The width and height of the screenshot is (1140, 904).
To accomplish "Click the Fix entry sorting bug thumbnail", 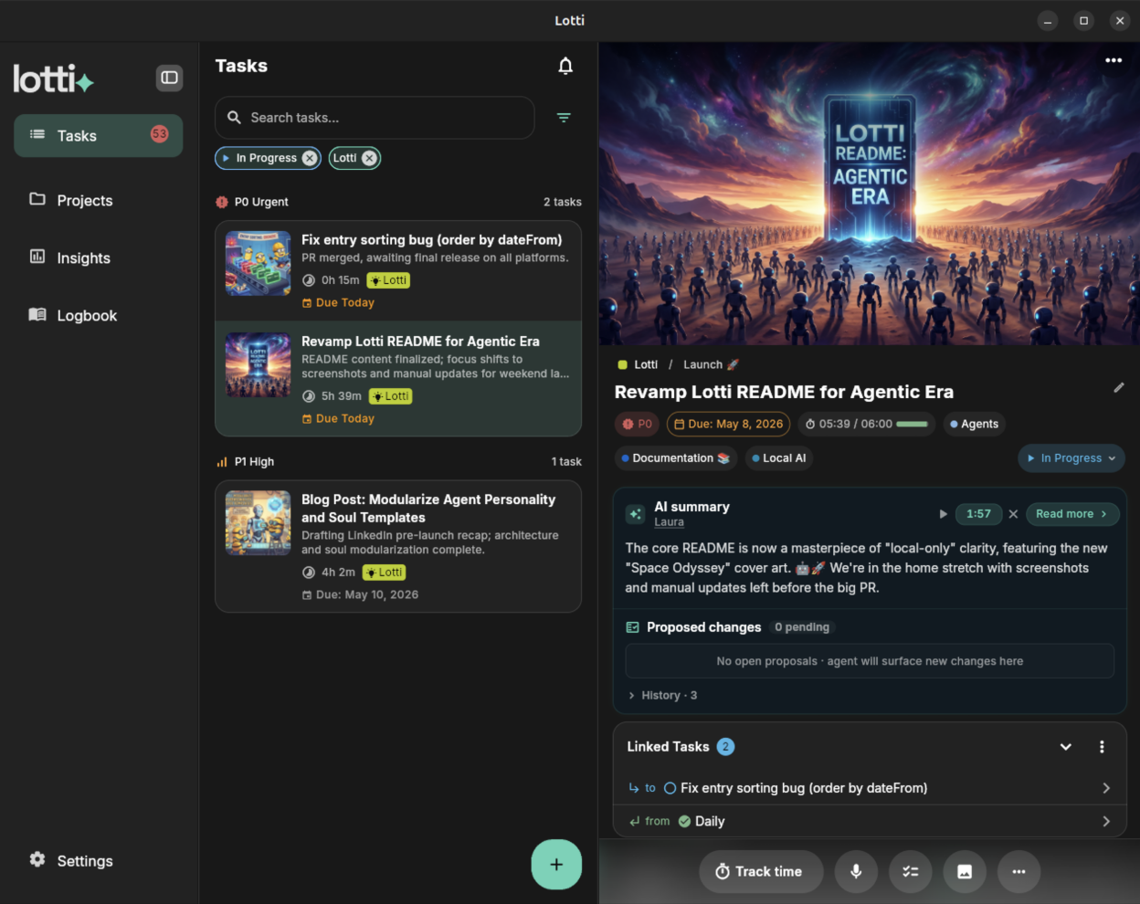I will [x=259, y=263].
